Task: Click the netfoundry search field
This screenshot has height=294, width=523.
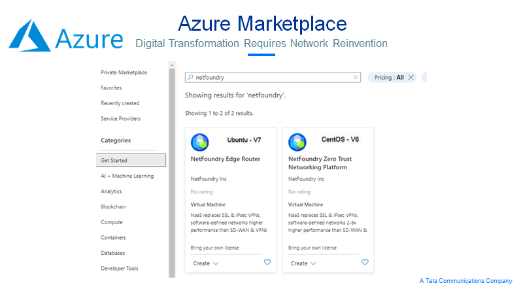Action: pos(273,77)
